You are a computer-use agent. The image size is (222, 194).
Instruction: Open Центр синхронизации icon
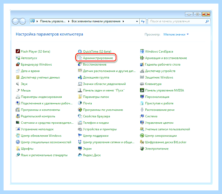pyautogui.click(x=142, y=136)
